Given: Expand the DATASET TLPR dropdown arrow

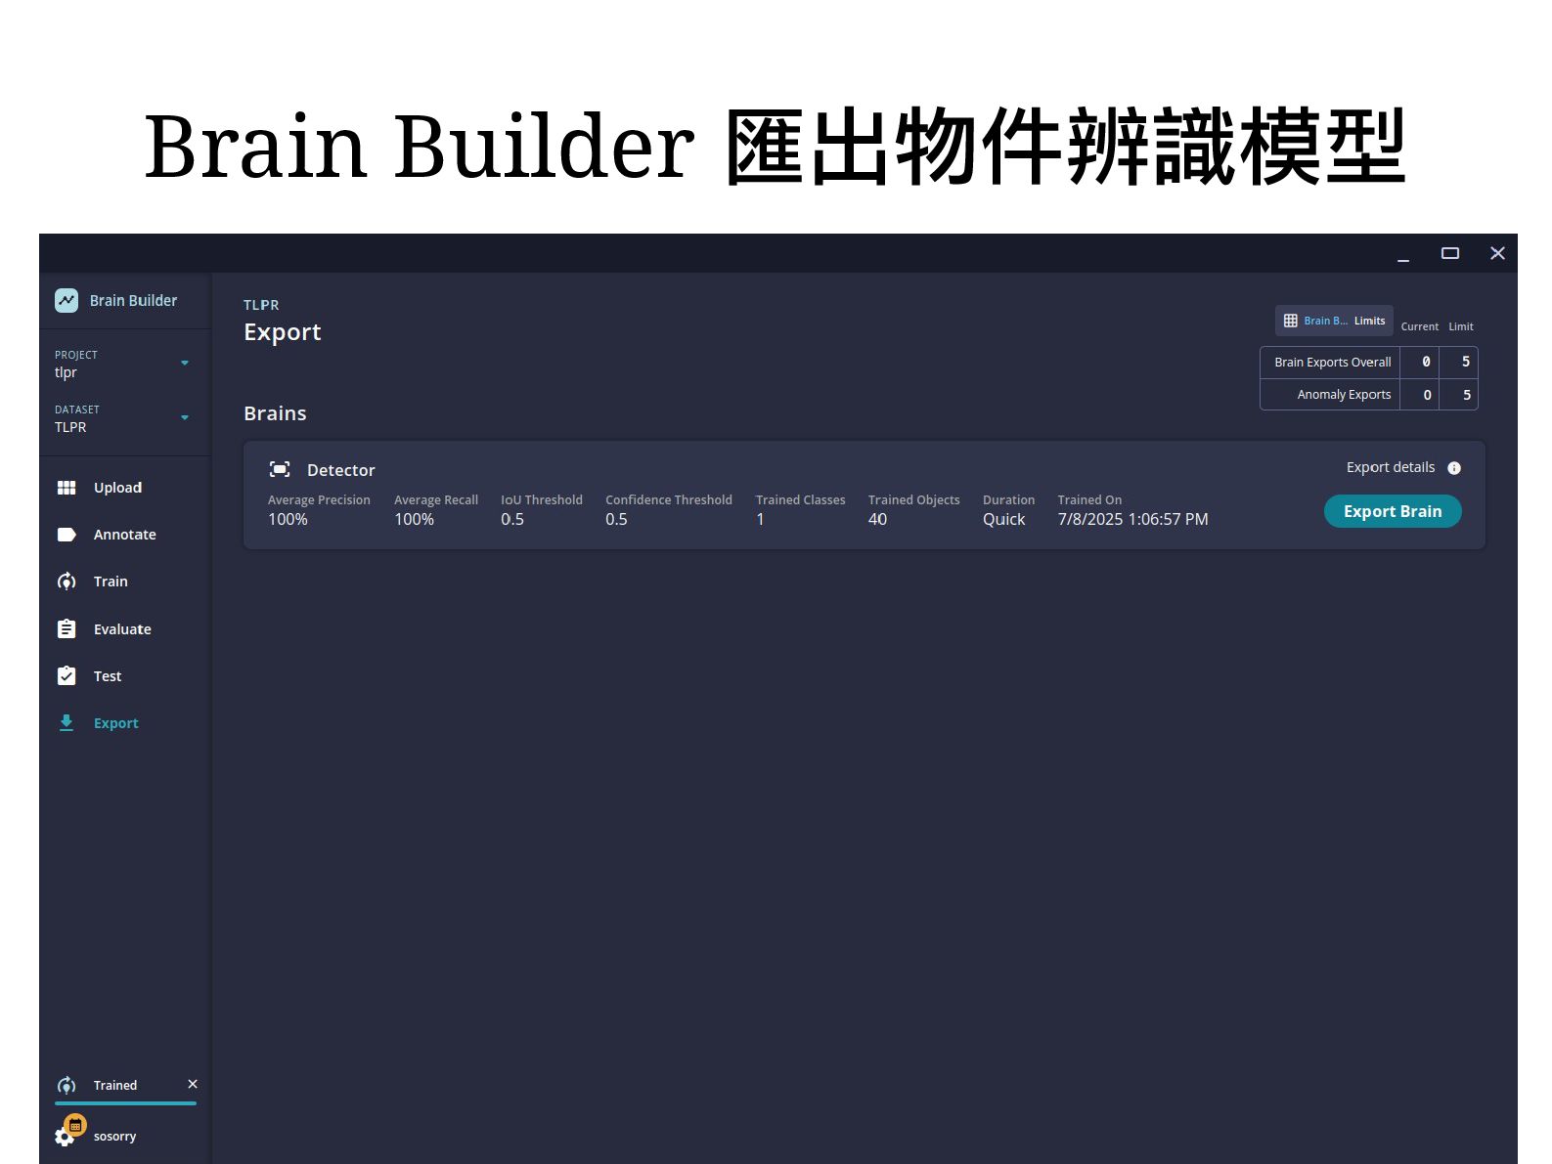Looking at the screenshot, I should click(x=185, y=418).
